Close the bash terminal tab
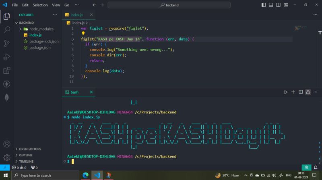This screenshot has height=180, width=322. click(x=91, y=92)
